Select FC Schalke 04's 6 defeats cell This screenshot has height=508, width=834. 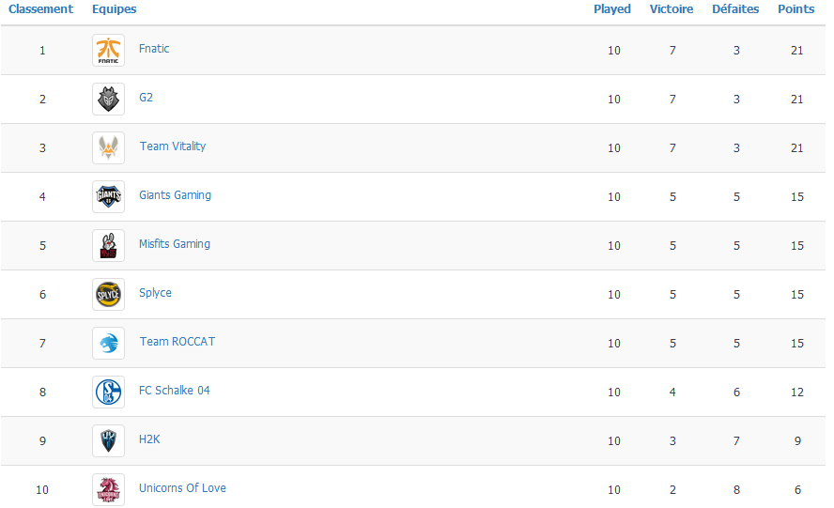tap(736, 393)
